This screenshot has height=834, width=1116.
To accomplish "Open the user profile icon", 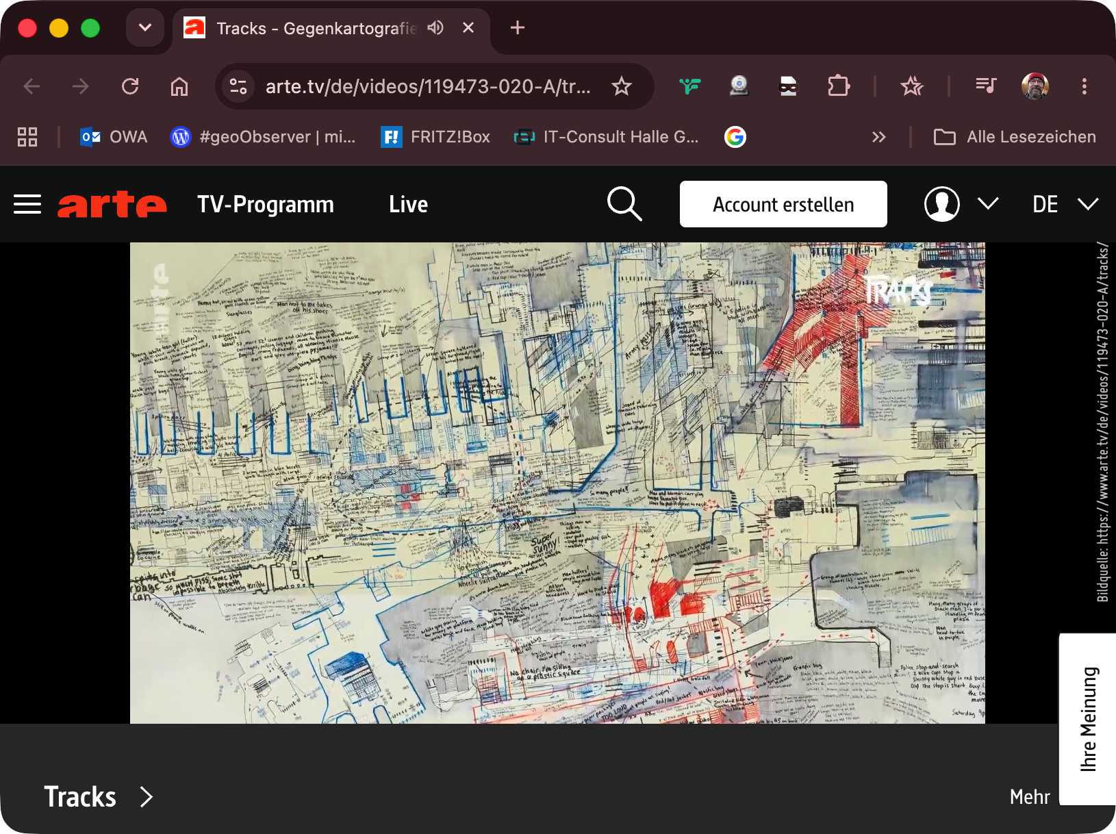I will [x=942, y=204].
